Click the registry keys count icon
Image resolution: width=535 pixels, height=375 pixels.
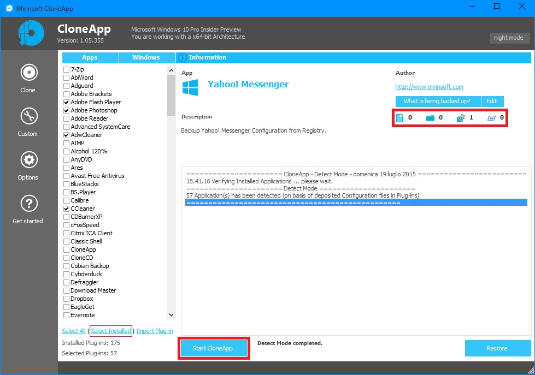[x=461, y=117]
